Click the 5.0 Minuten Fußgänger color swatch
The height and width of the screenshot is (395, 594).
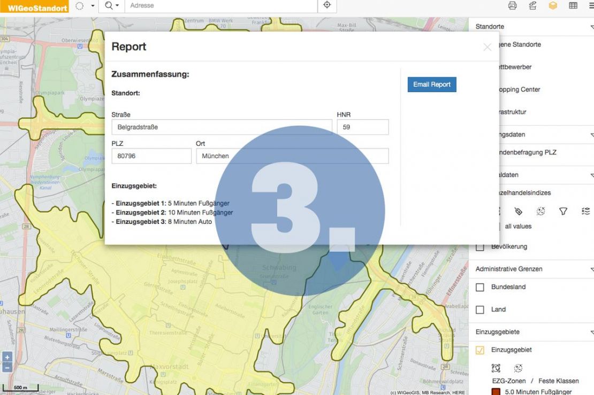click(496, 392)
